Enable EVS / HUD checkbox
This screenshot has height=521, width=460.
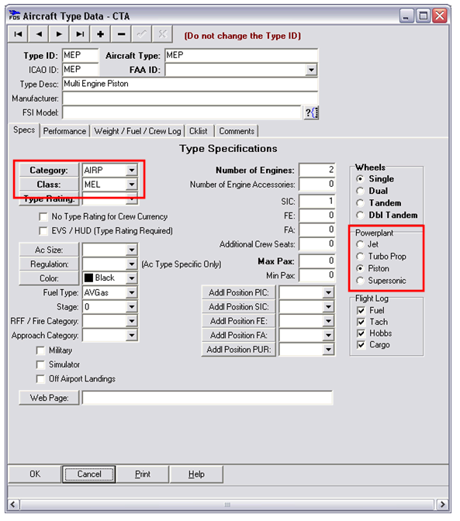tap(43, 231)
